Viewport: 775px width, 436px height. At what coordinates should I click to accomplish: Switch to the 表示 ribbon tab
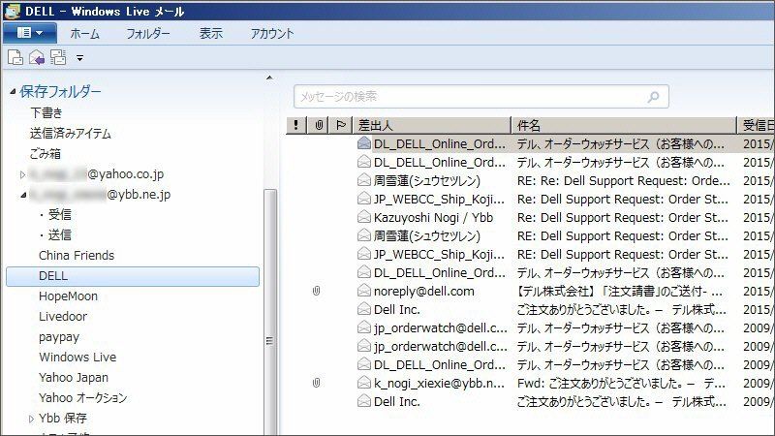pos(210,34)
